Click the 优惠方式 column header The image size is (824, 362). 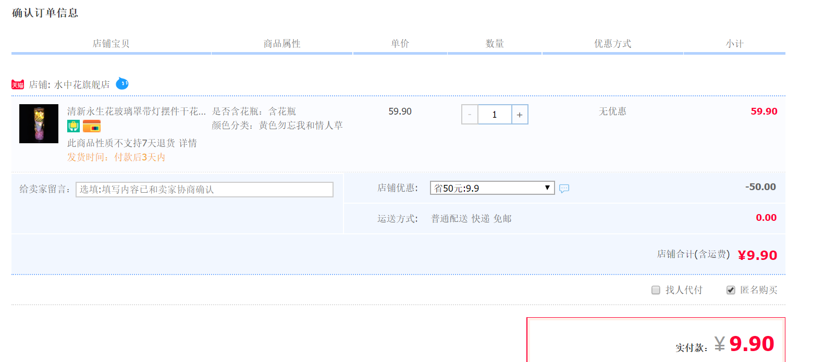pos(613,44)
